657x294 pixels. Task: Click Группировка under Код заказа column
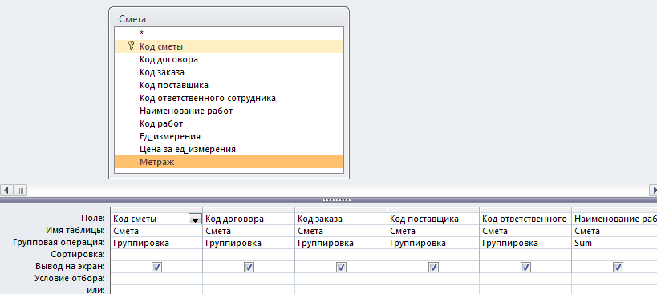[341, 243]
